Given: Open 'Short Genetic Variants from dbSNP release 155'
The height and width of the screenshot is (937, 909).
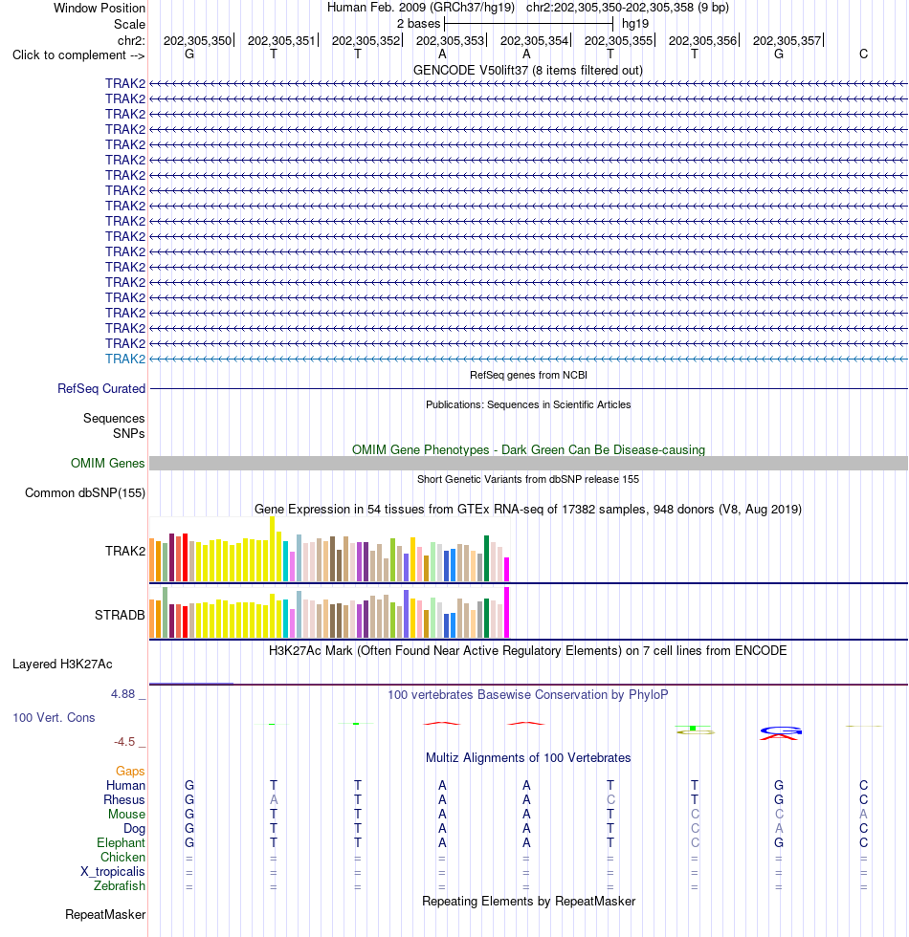Looking at the screenshot, I should [x=528, y=479].
